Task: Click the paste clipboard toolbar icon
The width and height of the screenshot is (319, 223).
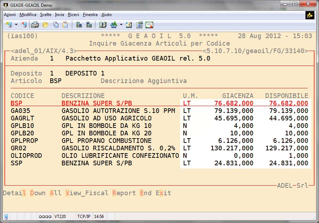Action: (65, 25)
